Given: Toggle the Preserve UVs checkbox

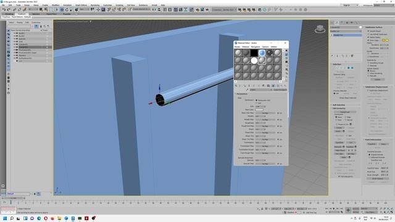Looking at the screenshot, I should coord(336,125).
